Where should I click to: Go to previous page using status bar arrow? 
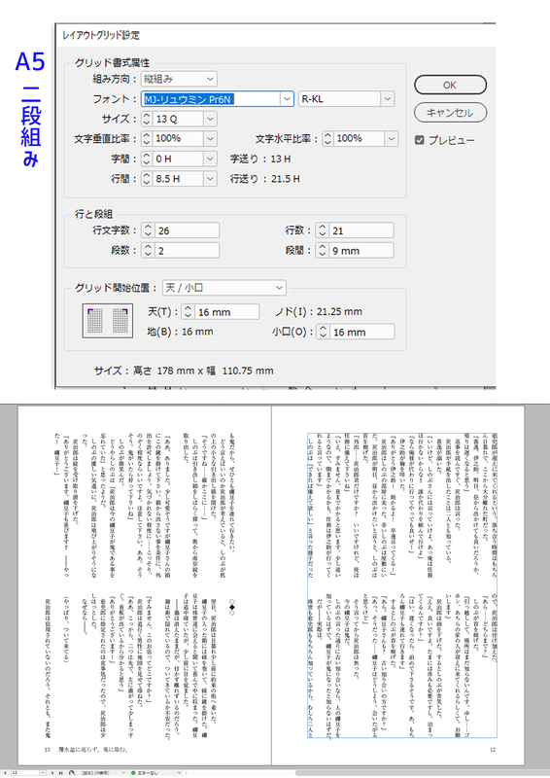point(5,773)
